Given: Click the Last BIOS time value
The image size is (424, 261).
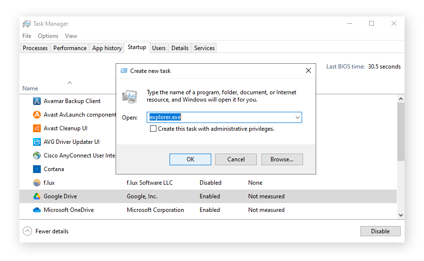Looking at the screenshot, I should coord(384,67).
